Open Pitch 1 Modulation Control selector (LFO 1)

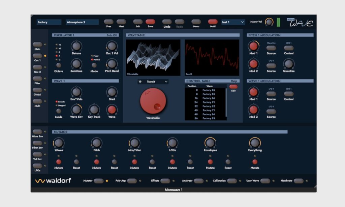tap(289, 48)
